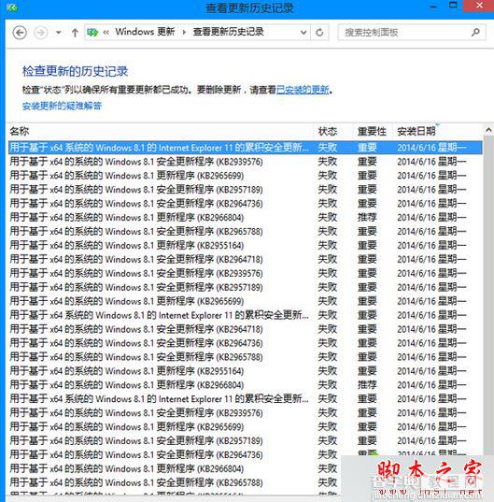Minimize the 查看更新历史记录 window
Screen dimensions: 494x502
(x=433, y=7)
